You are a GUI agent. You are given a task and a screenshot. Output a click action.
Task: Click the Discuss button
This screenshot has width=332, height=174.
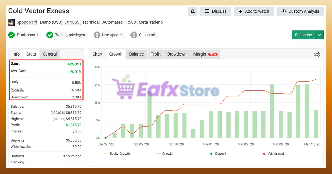216,11
